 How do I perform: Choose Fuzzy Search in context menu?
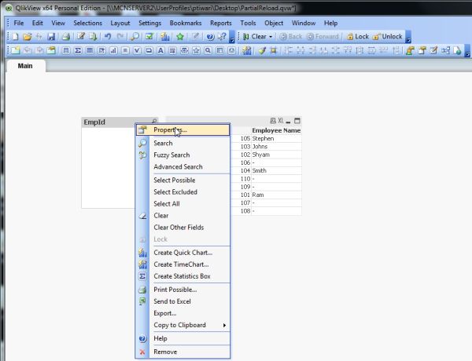coord(183,155)
